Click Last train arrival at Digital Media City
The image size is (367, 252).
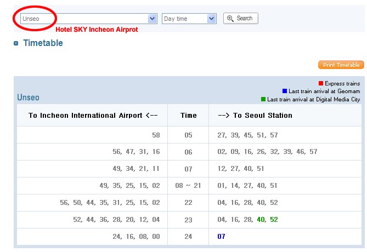(314, 99)
